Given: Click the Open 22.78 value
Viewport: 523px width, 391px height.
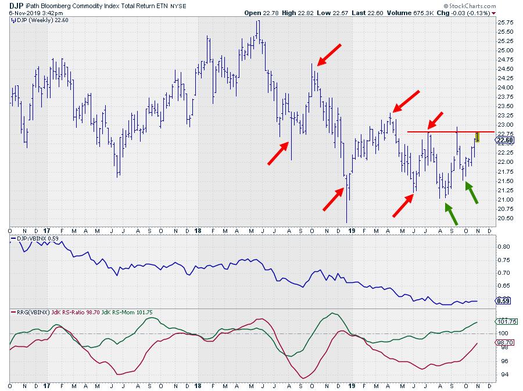Looking at the screenshot, I should pos(261,13).
